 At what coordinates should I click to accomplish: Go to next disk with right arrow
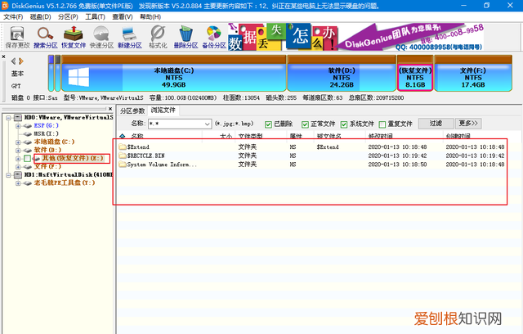[x=21, y=61]
